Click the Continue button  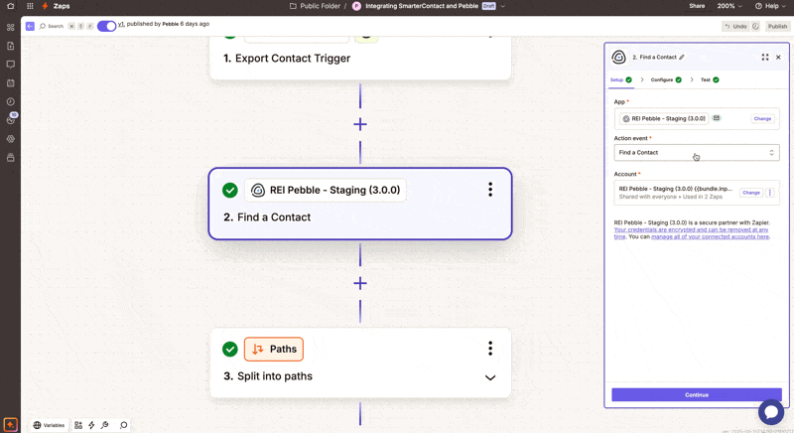point(697,394)
